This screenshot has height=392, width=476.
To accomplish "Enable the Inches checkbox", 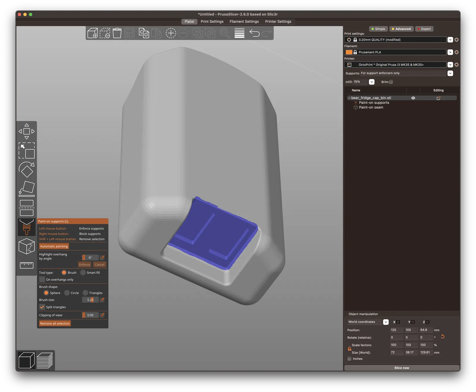I will pos(349,359).
